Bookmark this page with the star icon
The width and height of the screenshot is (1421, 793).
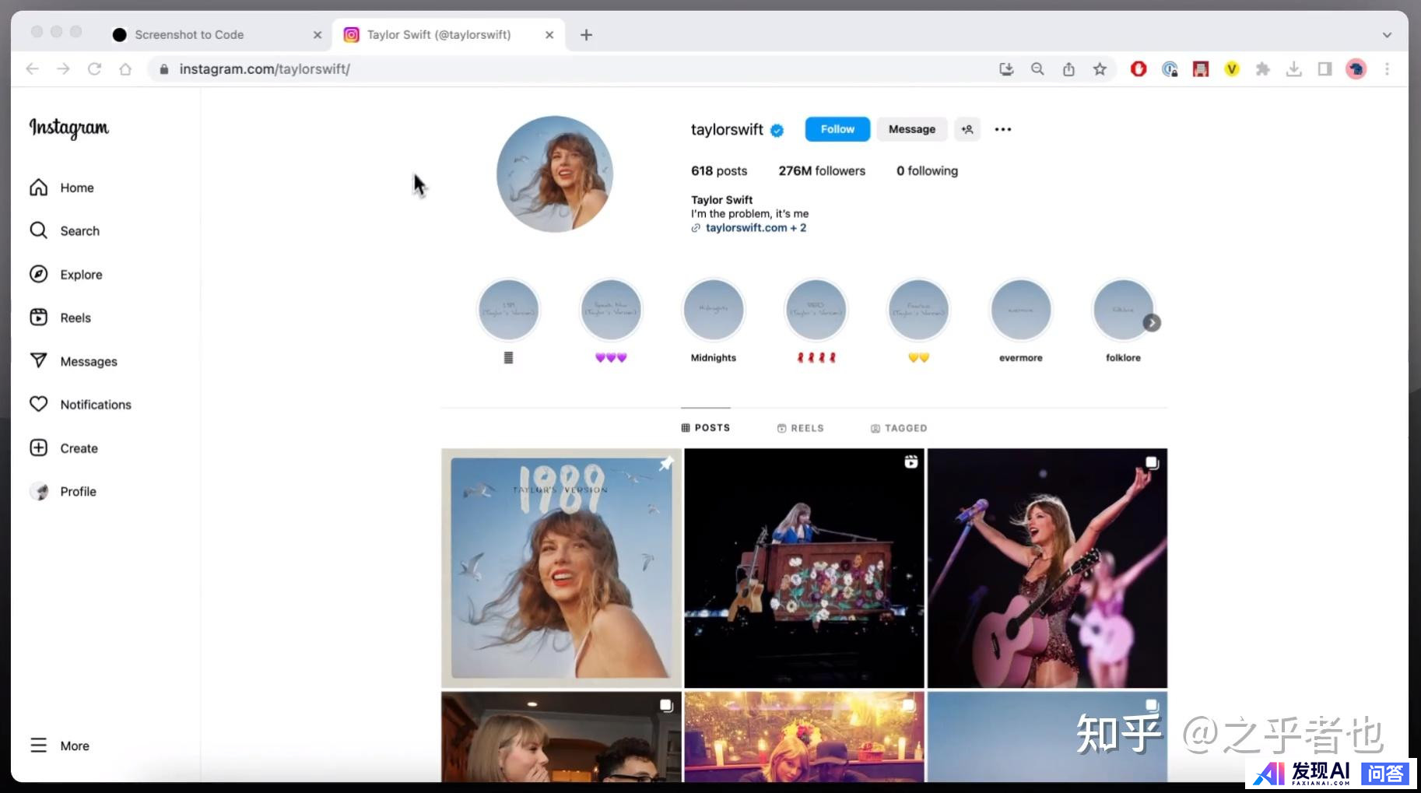click(x=1099, y=69)
